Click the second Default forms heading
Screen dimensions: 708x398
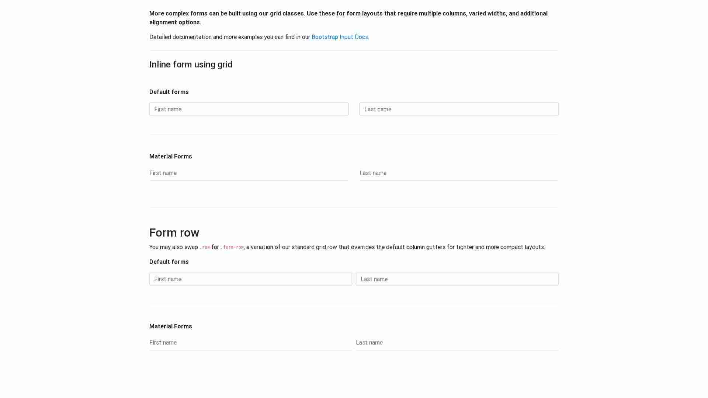pyautogui.click(x=169, y=262)
